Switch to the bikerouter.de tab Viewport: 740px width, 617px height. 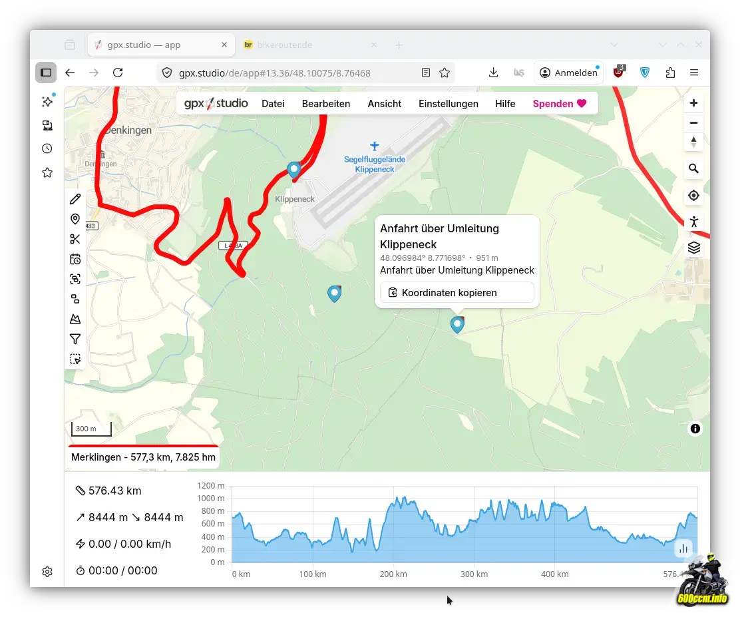286,45
